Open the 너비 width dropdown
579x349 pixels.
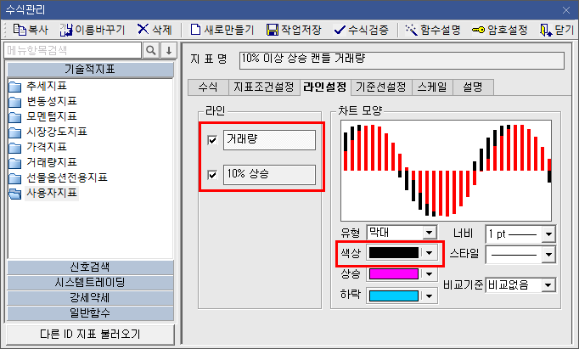tap(548, 234)
